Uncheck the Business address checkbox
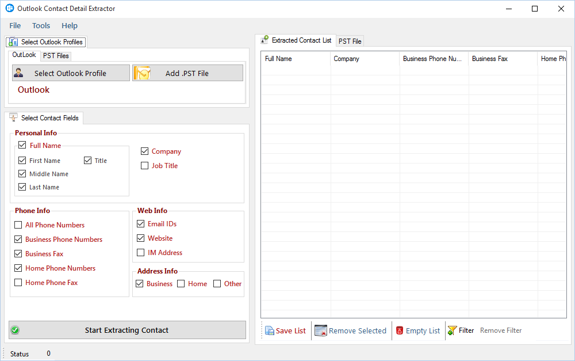This screenshot has height=361, width=575. (x=139, y=283)
